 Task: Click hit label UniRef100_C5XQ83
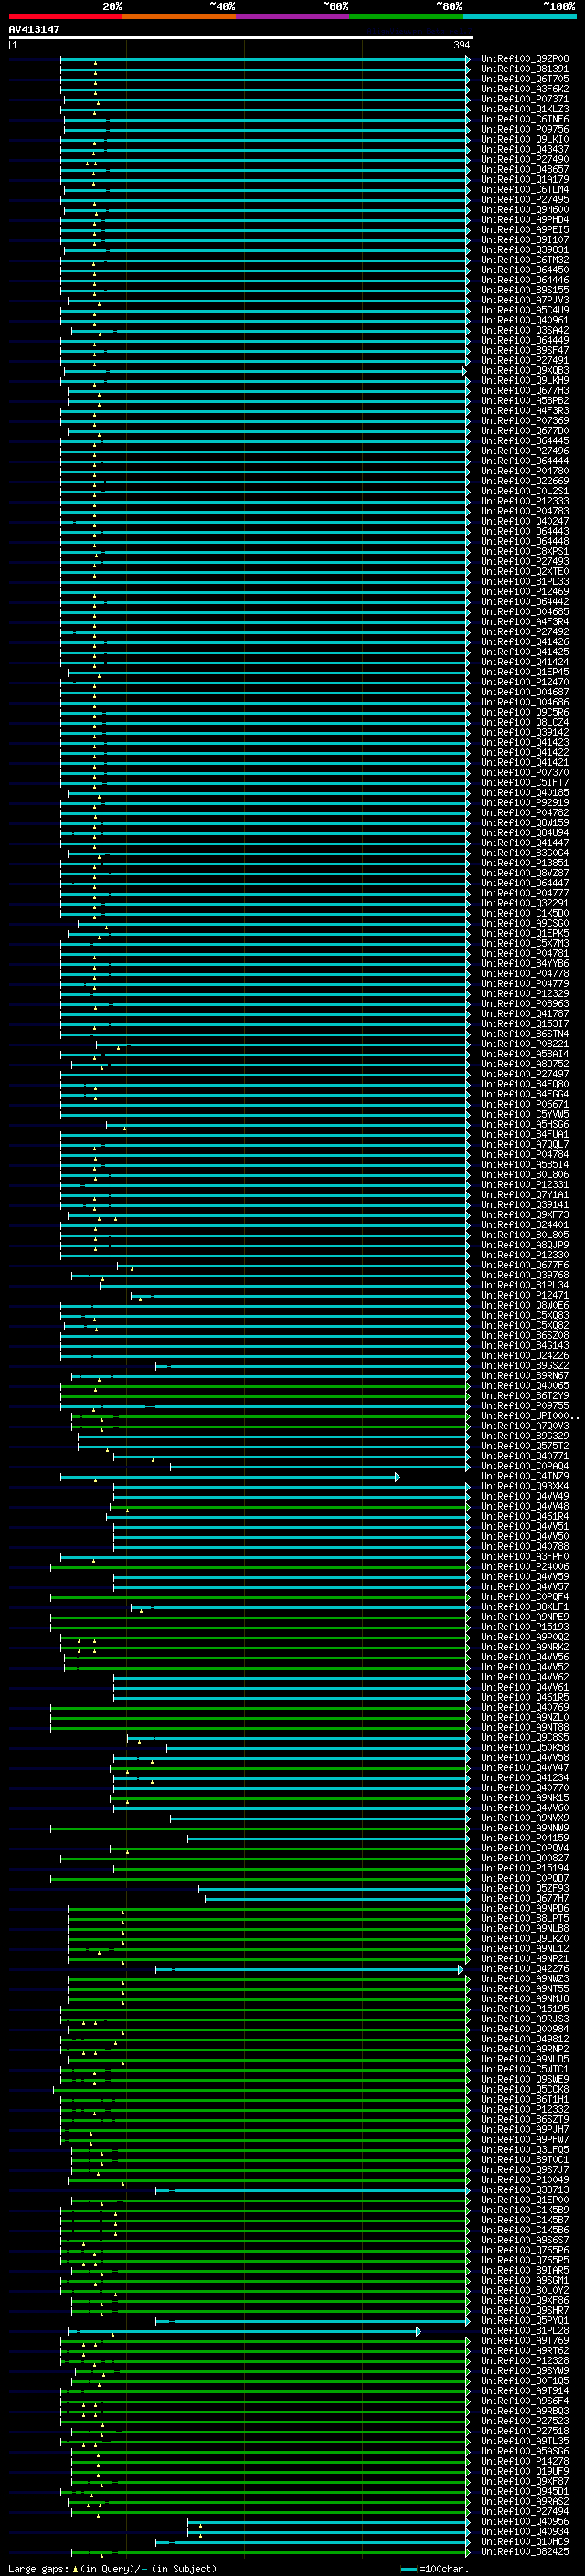[524, 1315]
